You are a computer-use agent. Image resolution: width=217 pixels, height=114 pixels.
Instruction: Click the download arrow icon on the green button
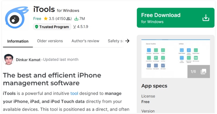[x=206, y=18]
